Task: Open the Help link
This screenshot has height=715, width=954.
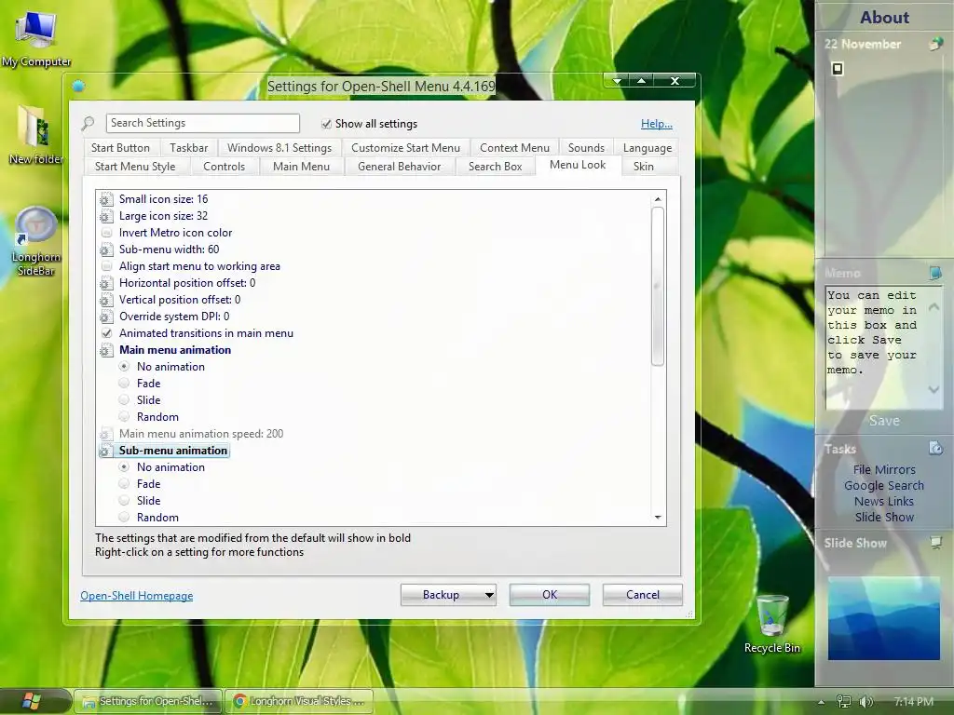Action: point(657,124)
